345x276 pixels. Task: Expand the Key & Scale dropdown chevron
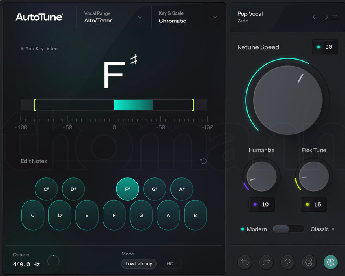click(215, 17)
